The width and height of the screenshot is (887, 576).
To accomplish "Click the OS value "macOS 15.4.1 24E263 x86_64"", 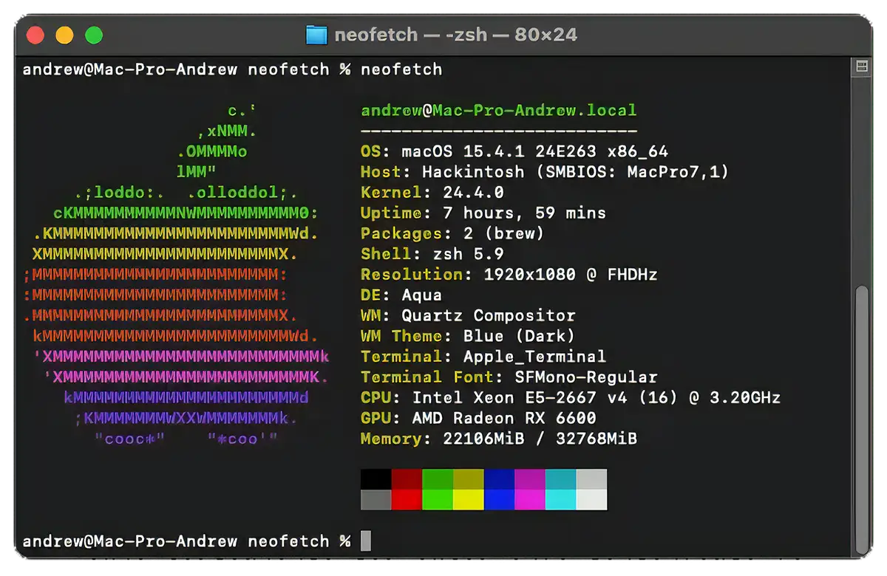I will click(x=535, y=151).
